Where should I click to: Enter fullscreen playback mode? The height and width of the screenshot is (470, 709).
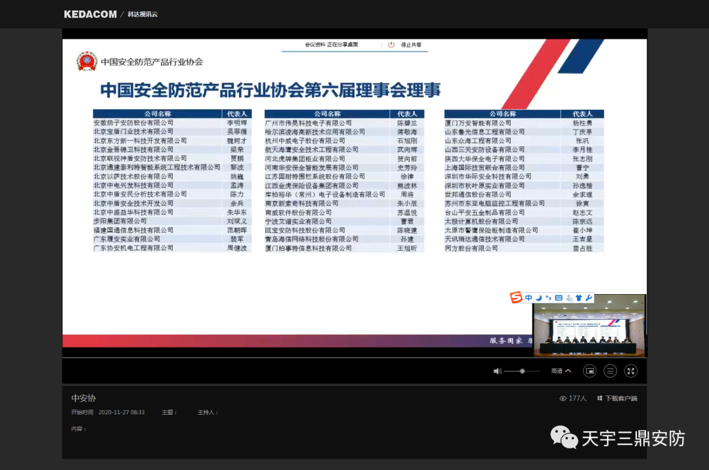[x=630, y=371]
